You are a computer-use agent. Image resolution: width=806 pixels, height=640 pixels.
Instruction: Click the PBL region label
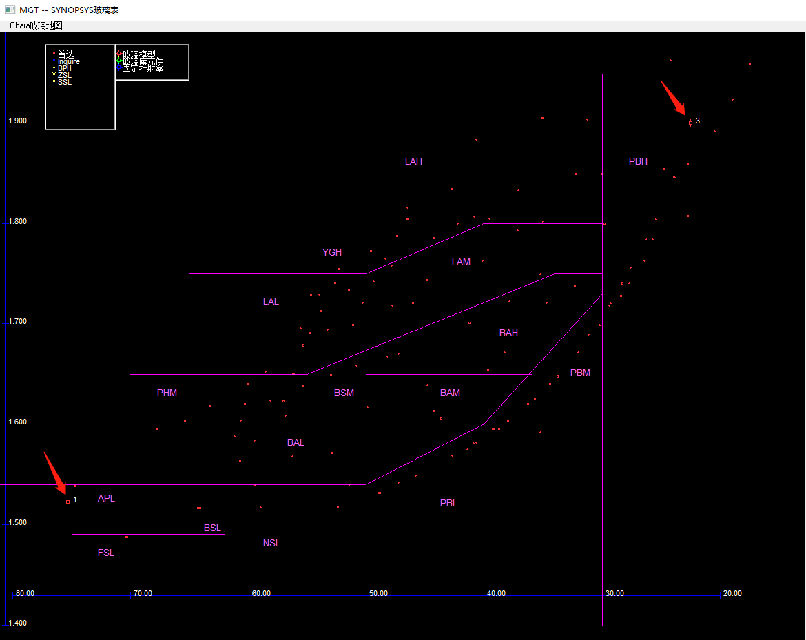pos(448,504)
